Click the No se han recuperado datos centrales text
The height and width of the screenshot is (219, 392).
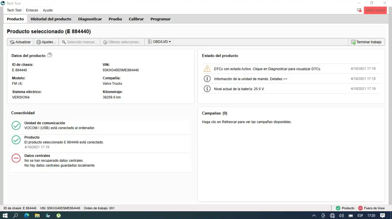tap(54, 161)
